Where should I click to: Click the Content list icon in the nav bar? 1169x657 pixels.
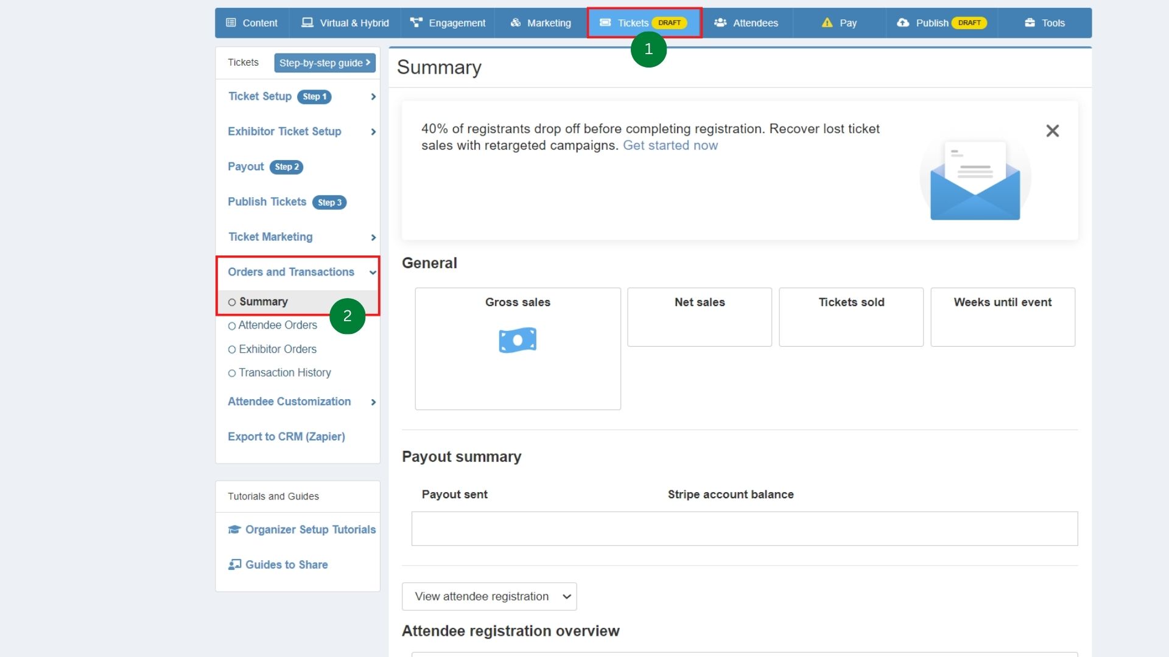(x=231, y=23)
